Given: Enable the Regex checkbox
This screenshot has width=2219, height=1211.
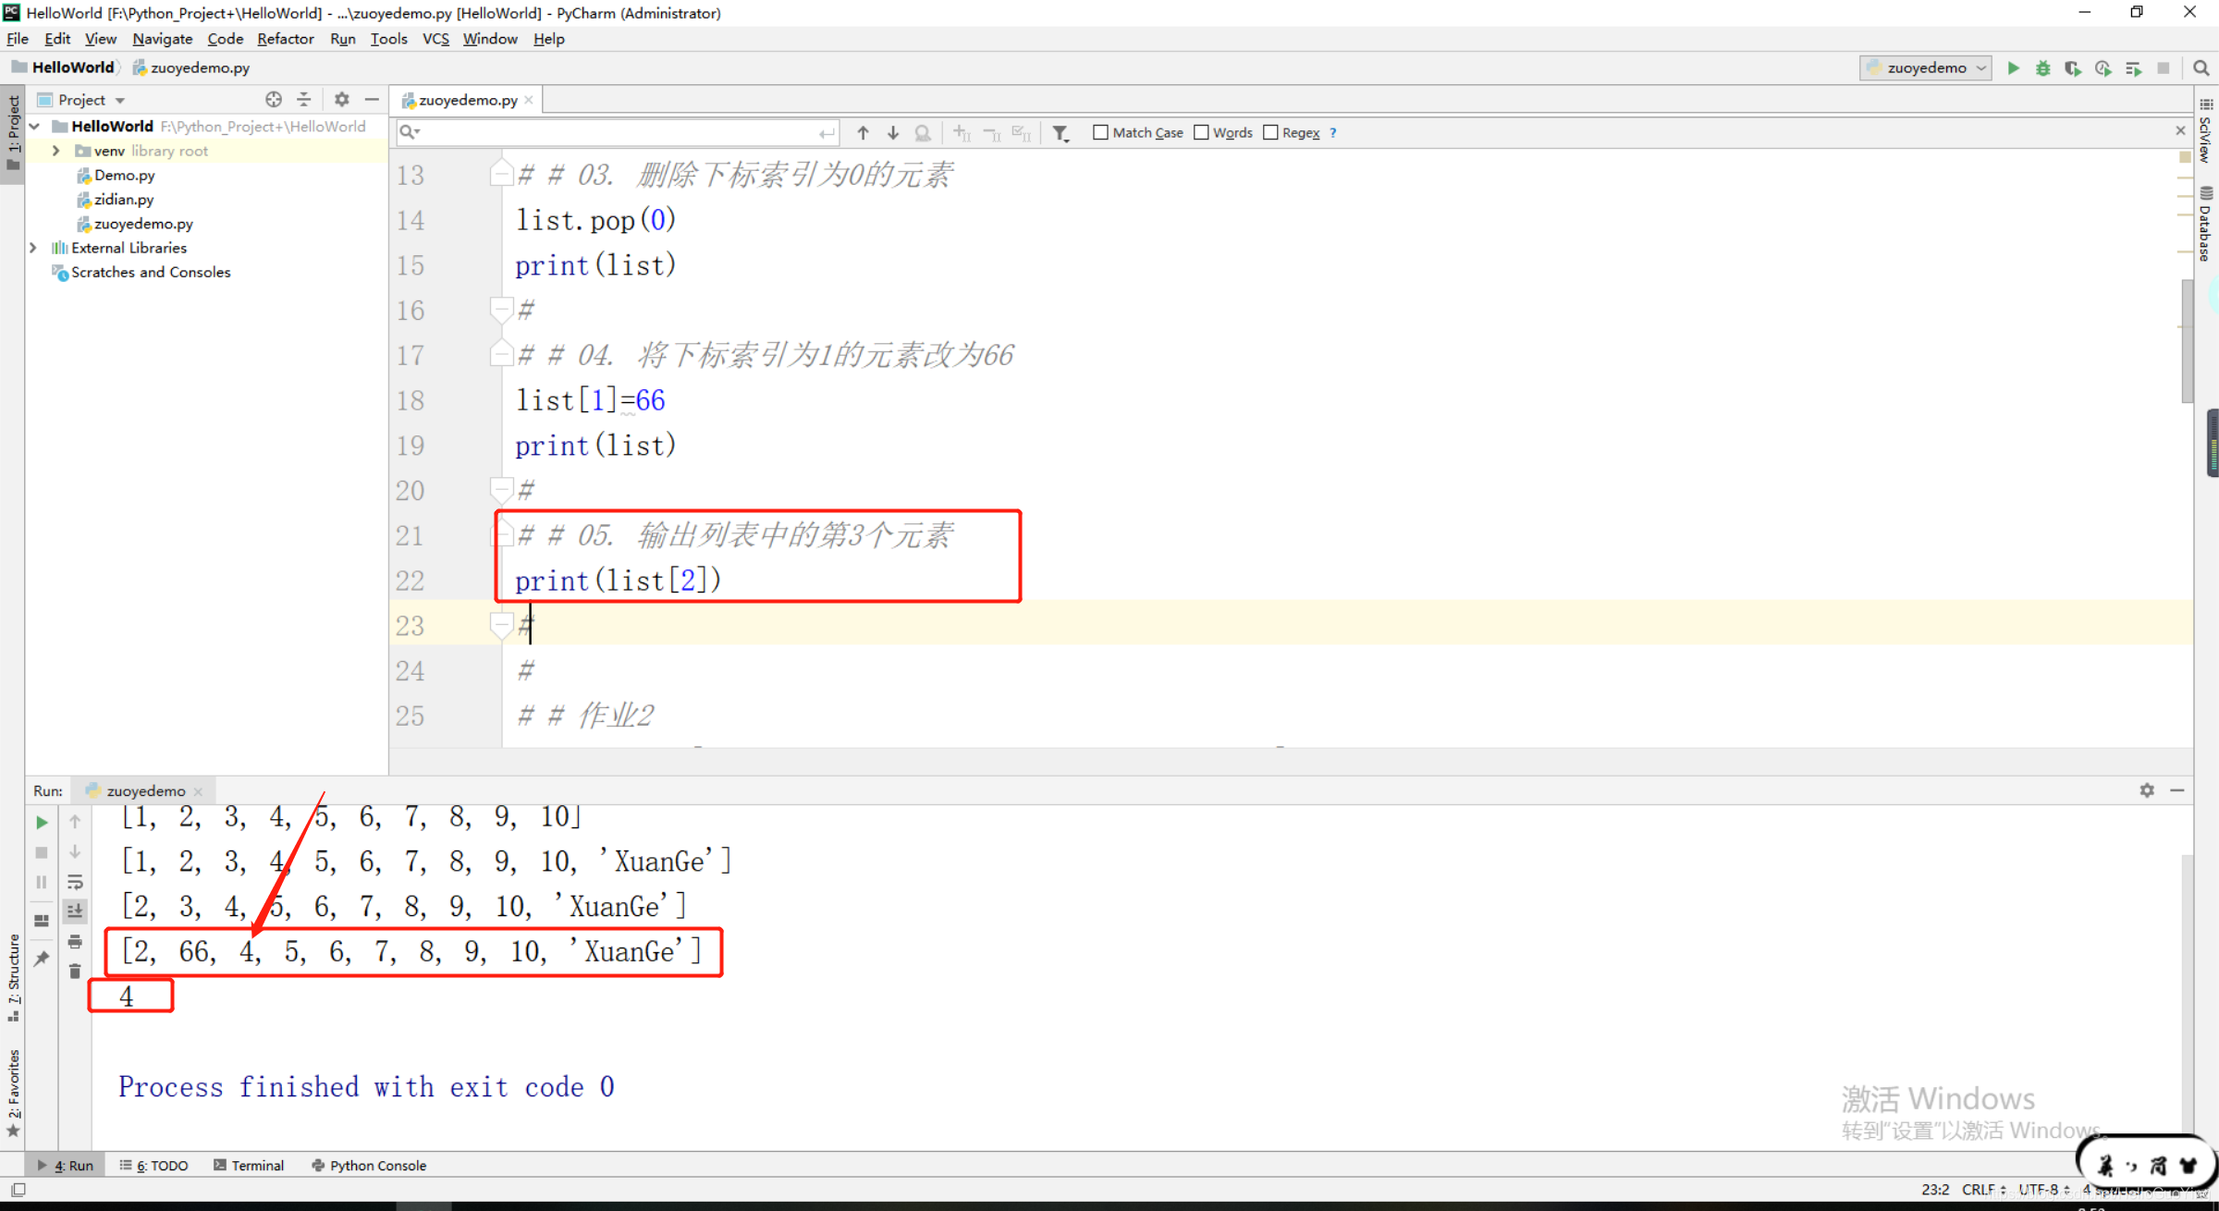Looking at the screenshot, I should click(x=1270, y=133).
